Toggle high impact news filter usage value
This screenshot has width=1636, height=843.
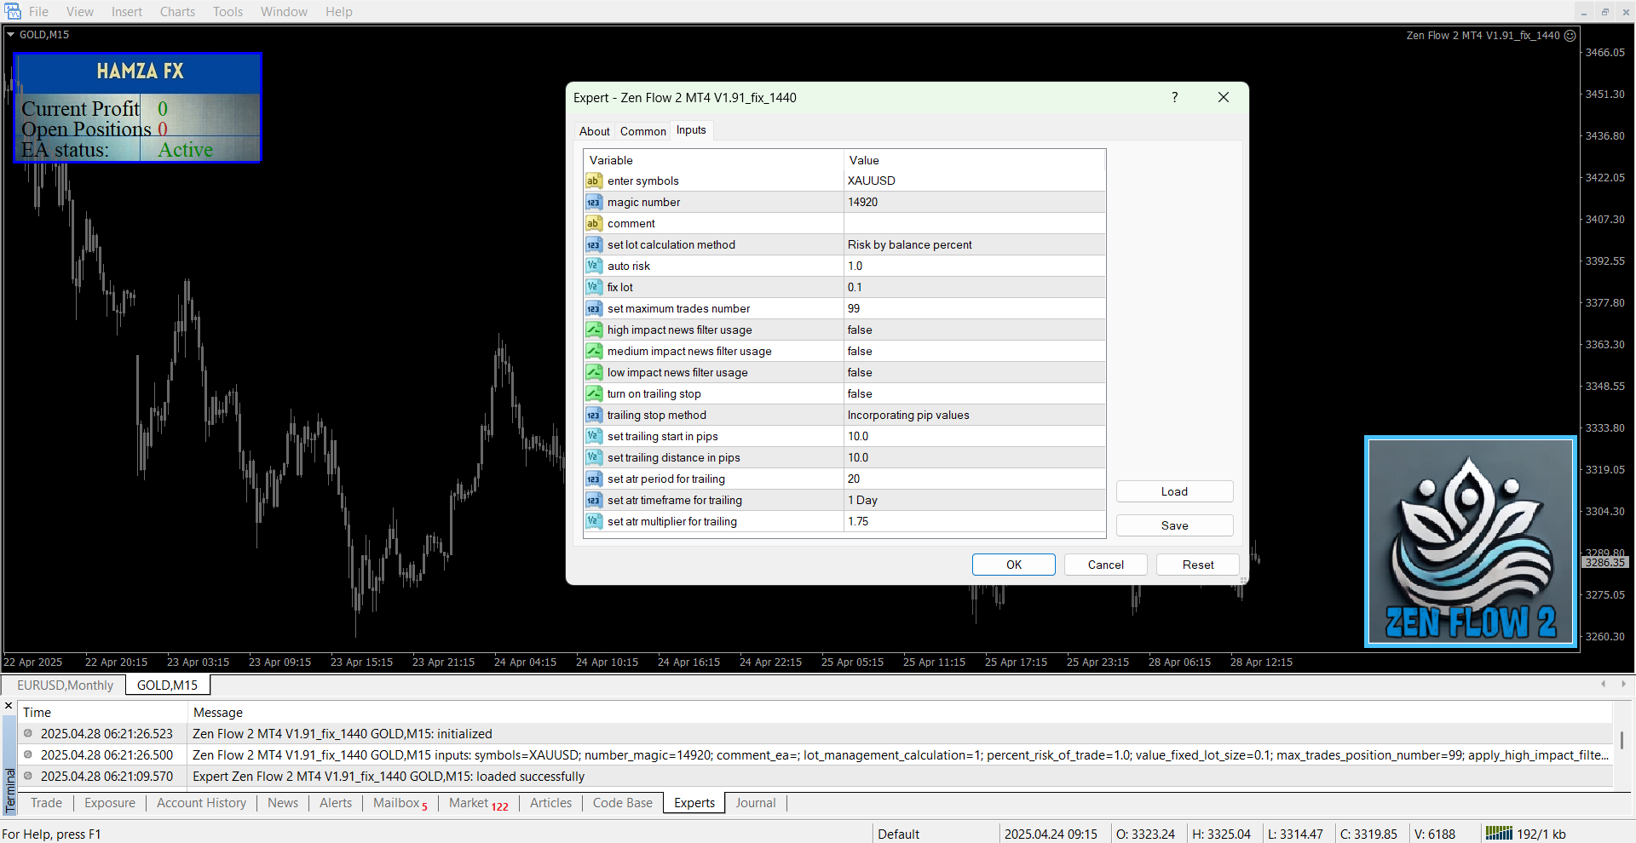[x=973, y=330]
